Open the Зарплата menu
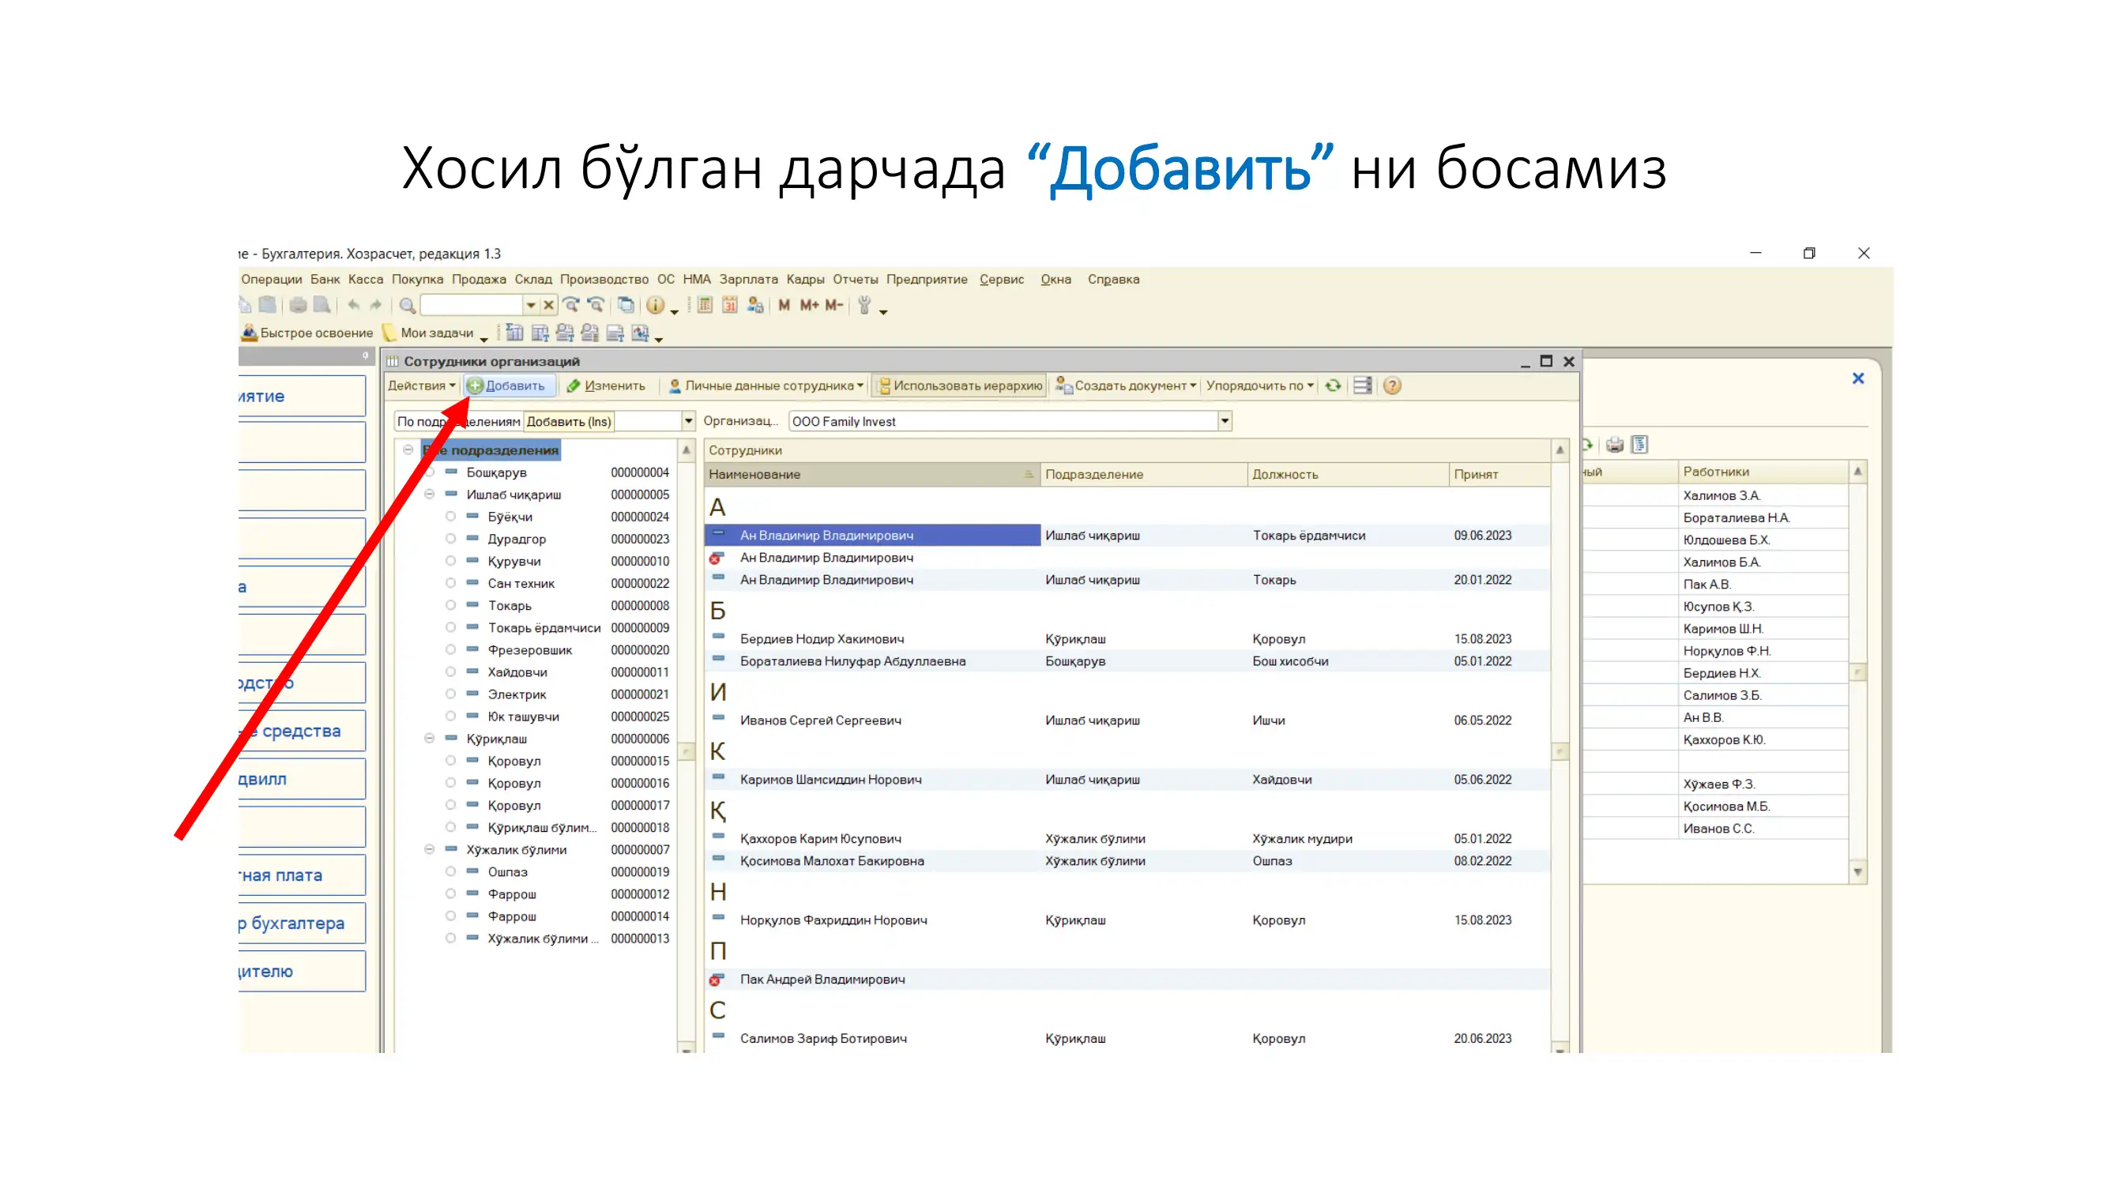The height and width of the screenshot is (1185, 2107). [747, 280]
